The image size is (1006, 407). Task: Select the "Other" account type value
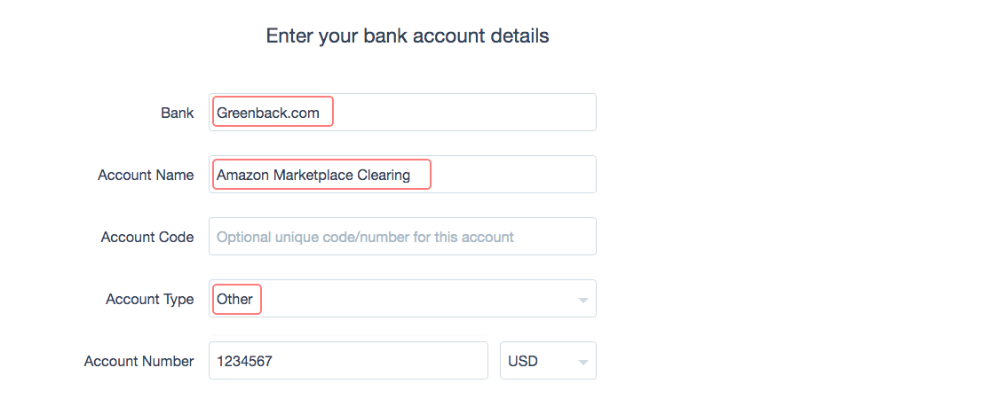pos(235,299)
